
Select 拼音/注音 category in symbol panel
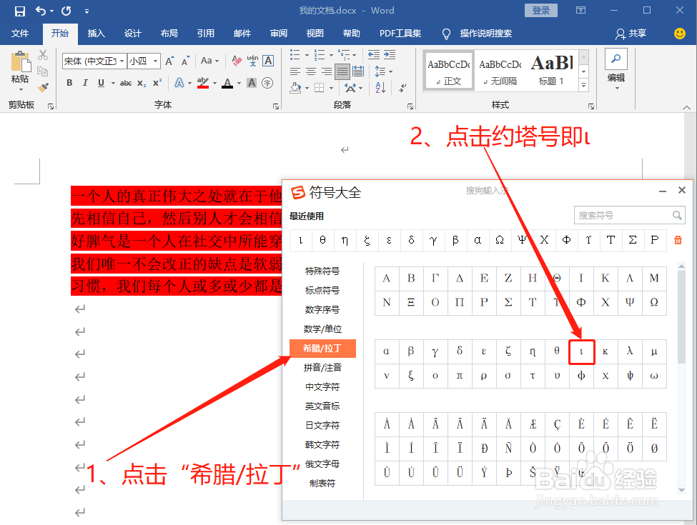pyautogui.click(x=322, y=367)
